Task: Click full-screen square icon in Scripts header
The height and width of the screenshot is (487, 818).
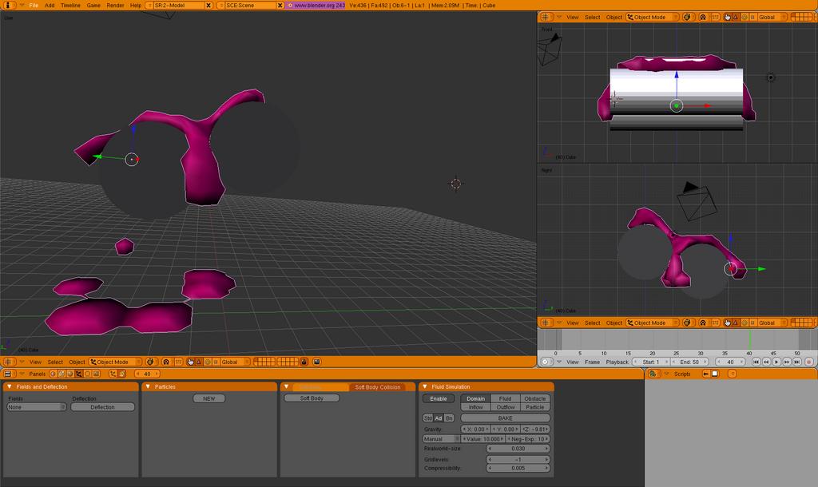Action: (715, 374)
